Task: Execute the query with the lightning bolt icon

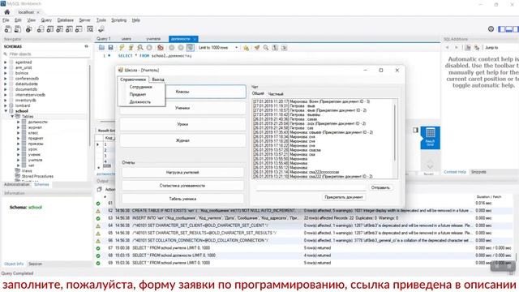Action: point(122,48)
